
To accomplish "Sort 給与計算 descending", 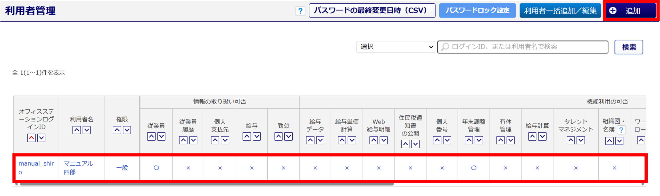I will [x=542, y=136].
